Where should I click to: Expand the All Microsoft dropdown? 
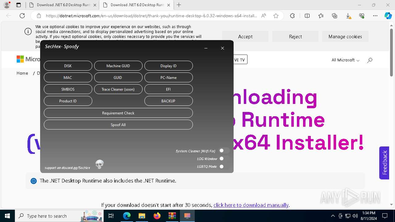pos(345,60)
